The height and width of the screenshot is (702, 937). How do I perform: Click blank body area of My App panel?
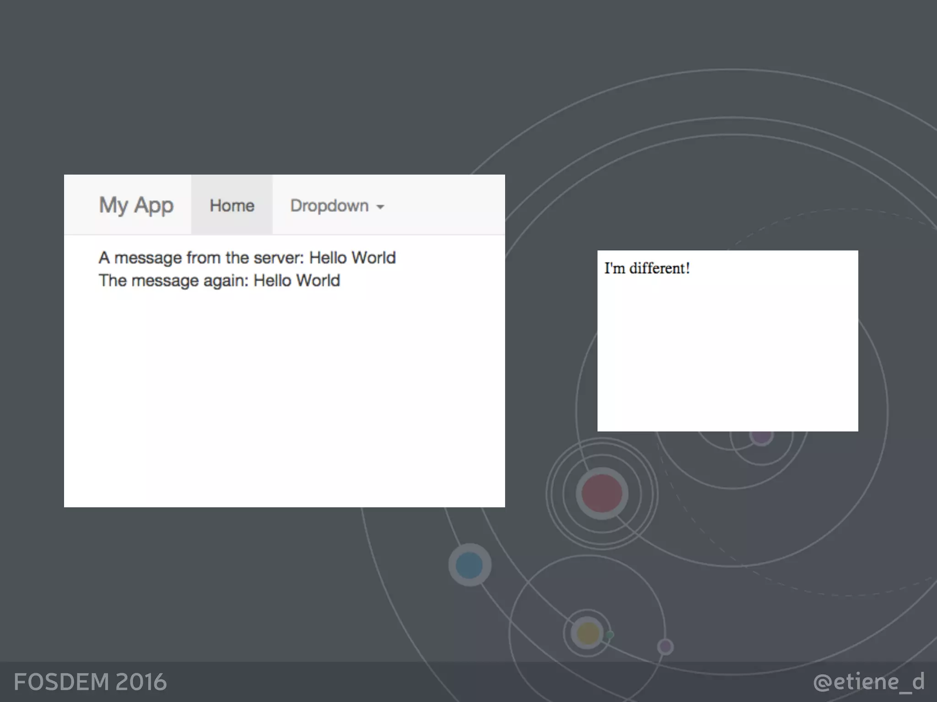click(284, 393)
